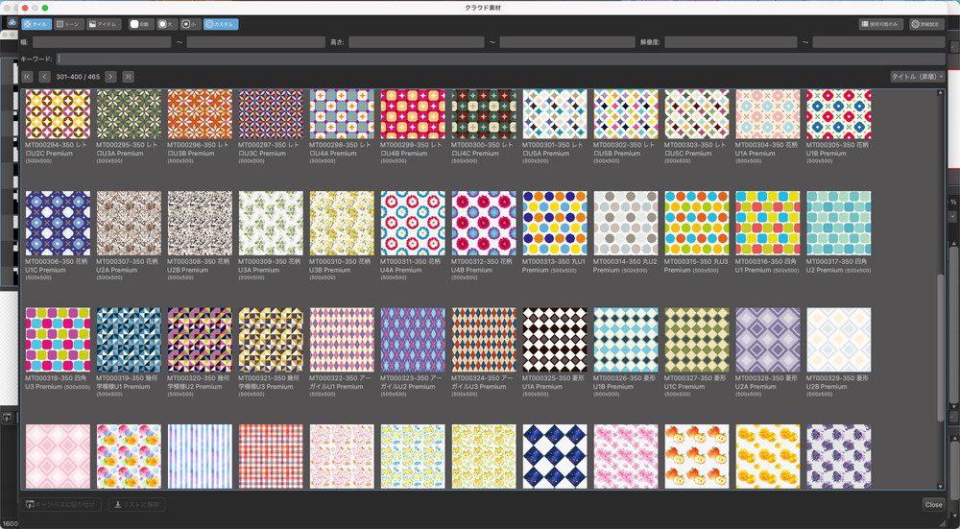Select the トーン (Tone) filter button
The height and width of the screenshot is (529, 960).
[68, 24]
